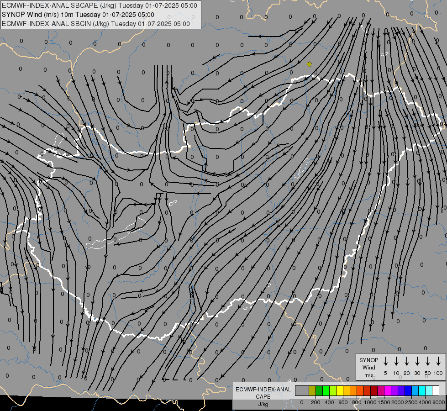
Task: Click the wind arrow above 5
Action: coord(386,361)
